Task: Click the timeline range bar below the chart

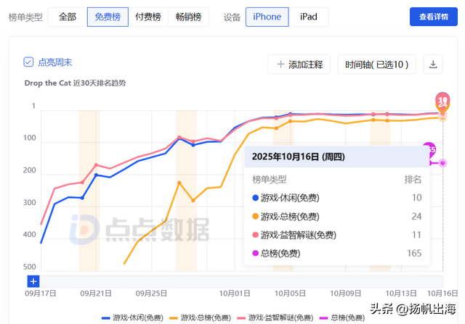Action: (x=240, y=281)
